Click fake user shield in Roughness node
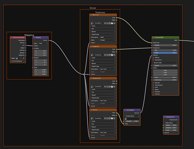194x149 pixels. coord(108,55)
